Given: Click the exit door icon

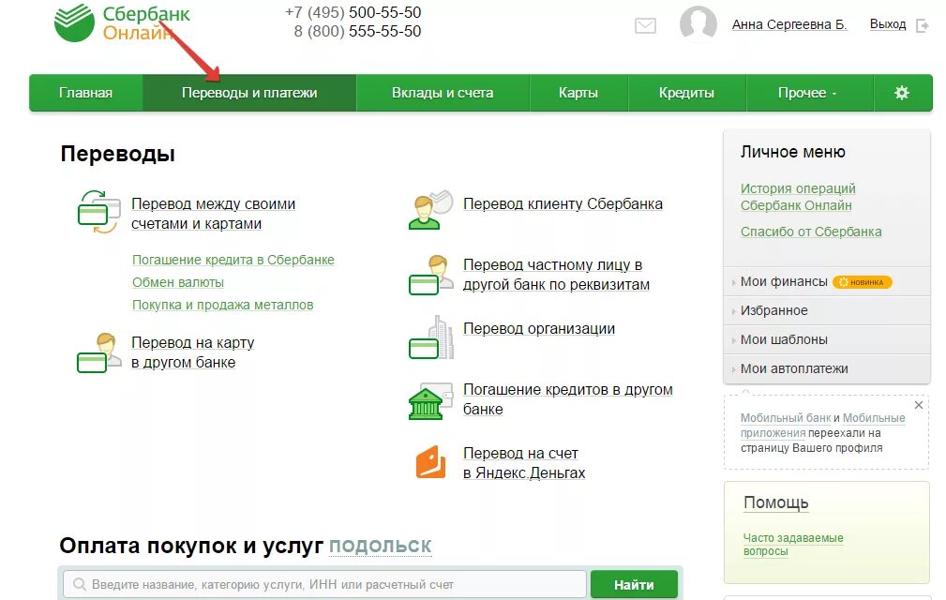Looking at the screenshot, I should coord(922,25).
